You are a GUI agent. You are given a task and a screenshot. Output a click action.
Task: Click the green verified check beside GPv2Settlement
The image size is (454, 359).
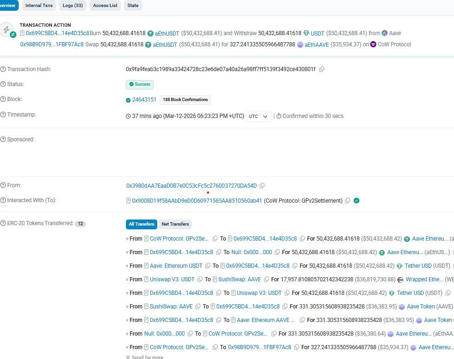(357, 201)
